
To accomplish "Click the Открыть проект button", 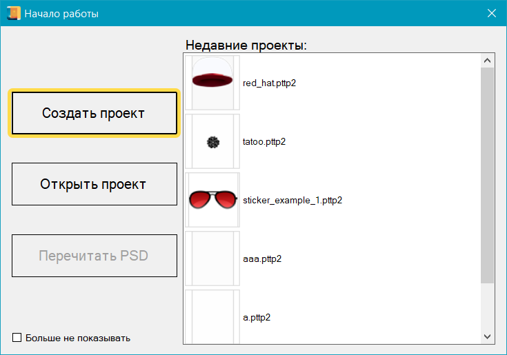I will point(95,184).
